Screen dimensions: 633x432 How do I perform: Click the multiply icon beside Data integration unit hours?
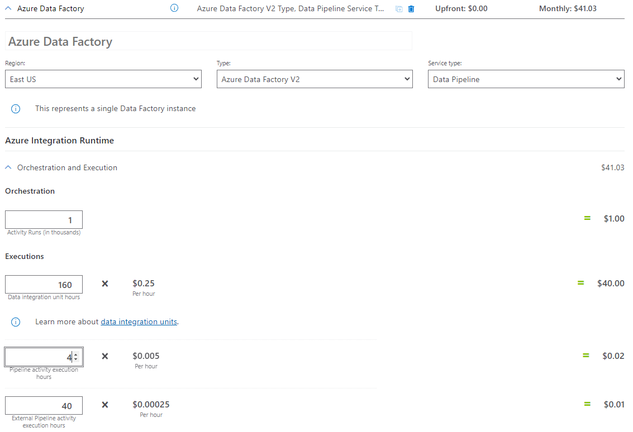point(104,284)
